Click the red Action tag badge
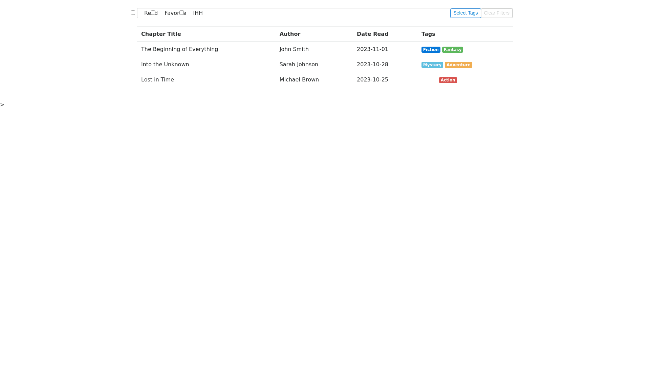The width and height of the screenshot is (650, 365). pos(448,80)
